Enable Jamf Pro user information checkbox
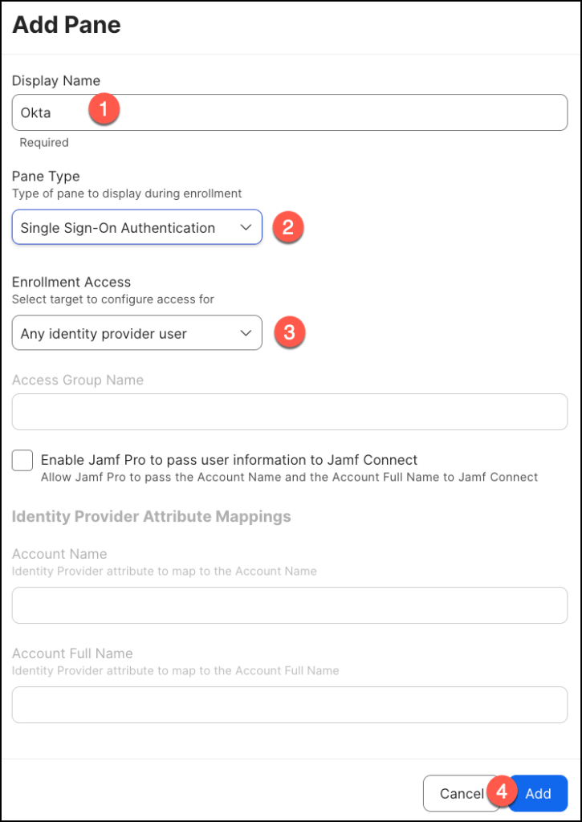This screenshot has height=822, width=582. point(22,460)
